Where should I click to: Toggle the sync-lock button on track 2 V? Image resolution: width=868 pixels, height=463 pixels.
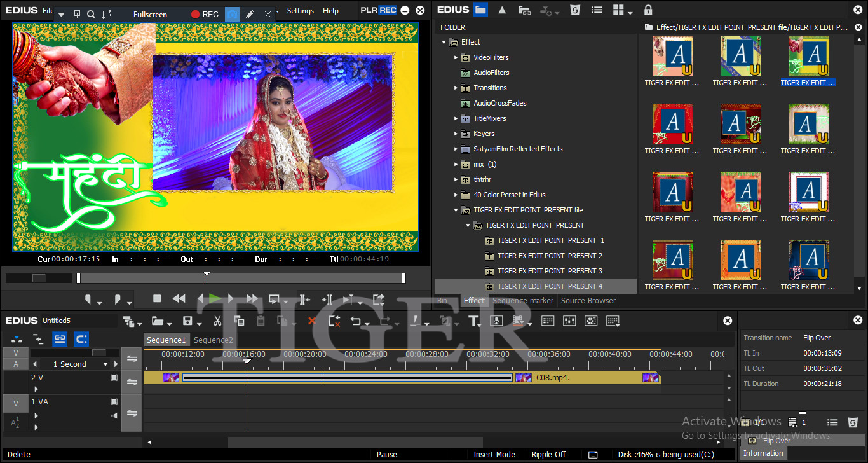pos(132,382)
